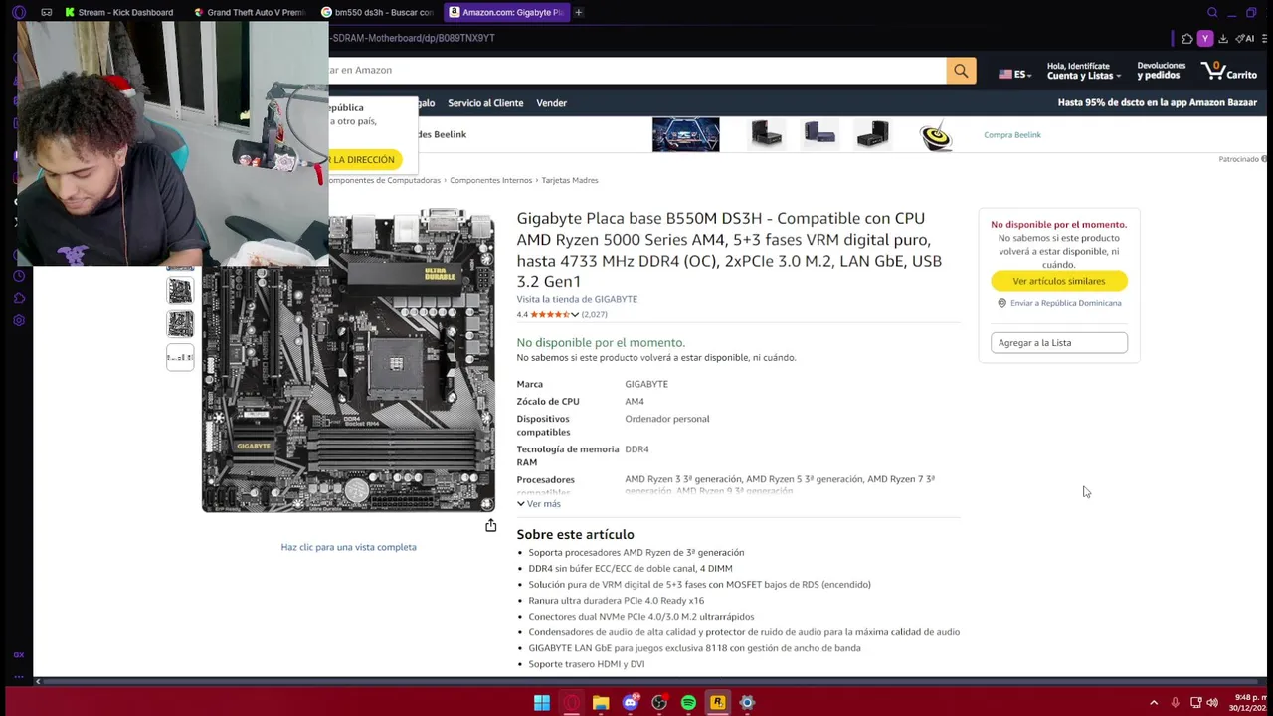
Task: Click Ver artículos similares button
Action: click(1058, 281)
